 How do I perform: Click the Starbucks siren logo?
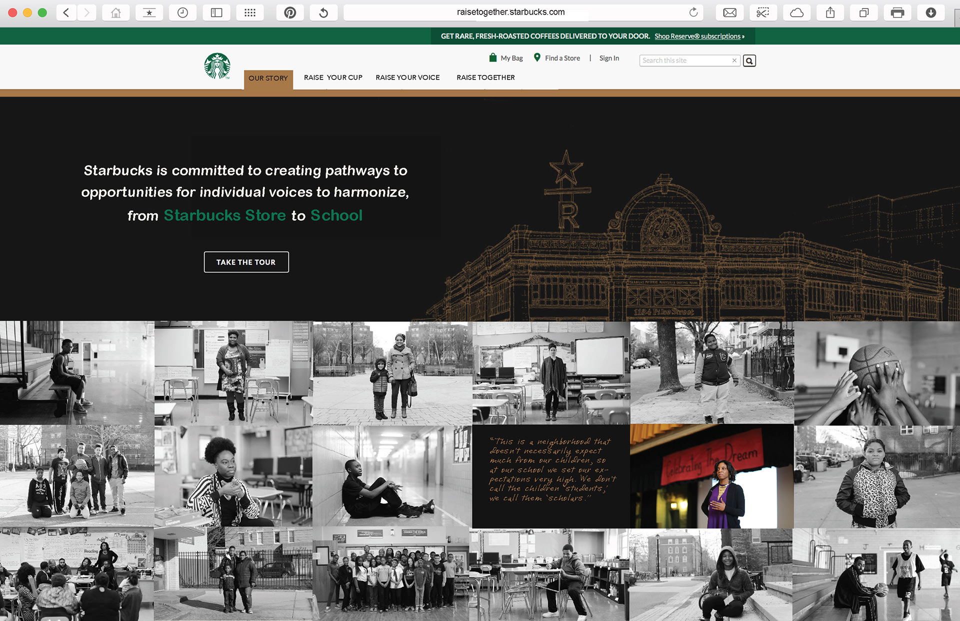(217, 66)
